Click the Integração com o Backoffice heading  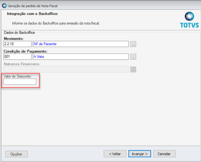tap(32, 13)
